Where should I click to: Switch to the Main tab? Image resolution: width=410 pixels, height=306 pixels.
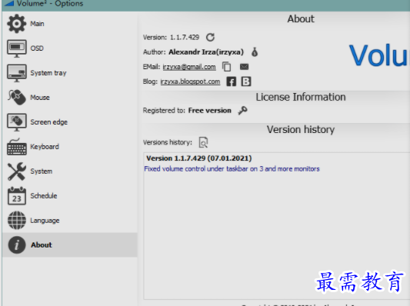tap(37, 24)
